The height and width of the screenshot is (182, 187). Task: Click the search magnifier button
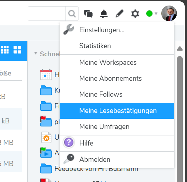[72, 14]
